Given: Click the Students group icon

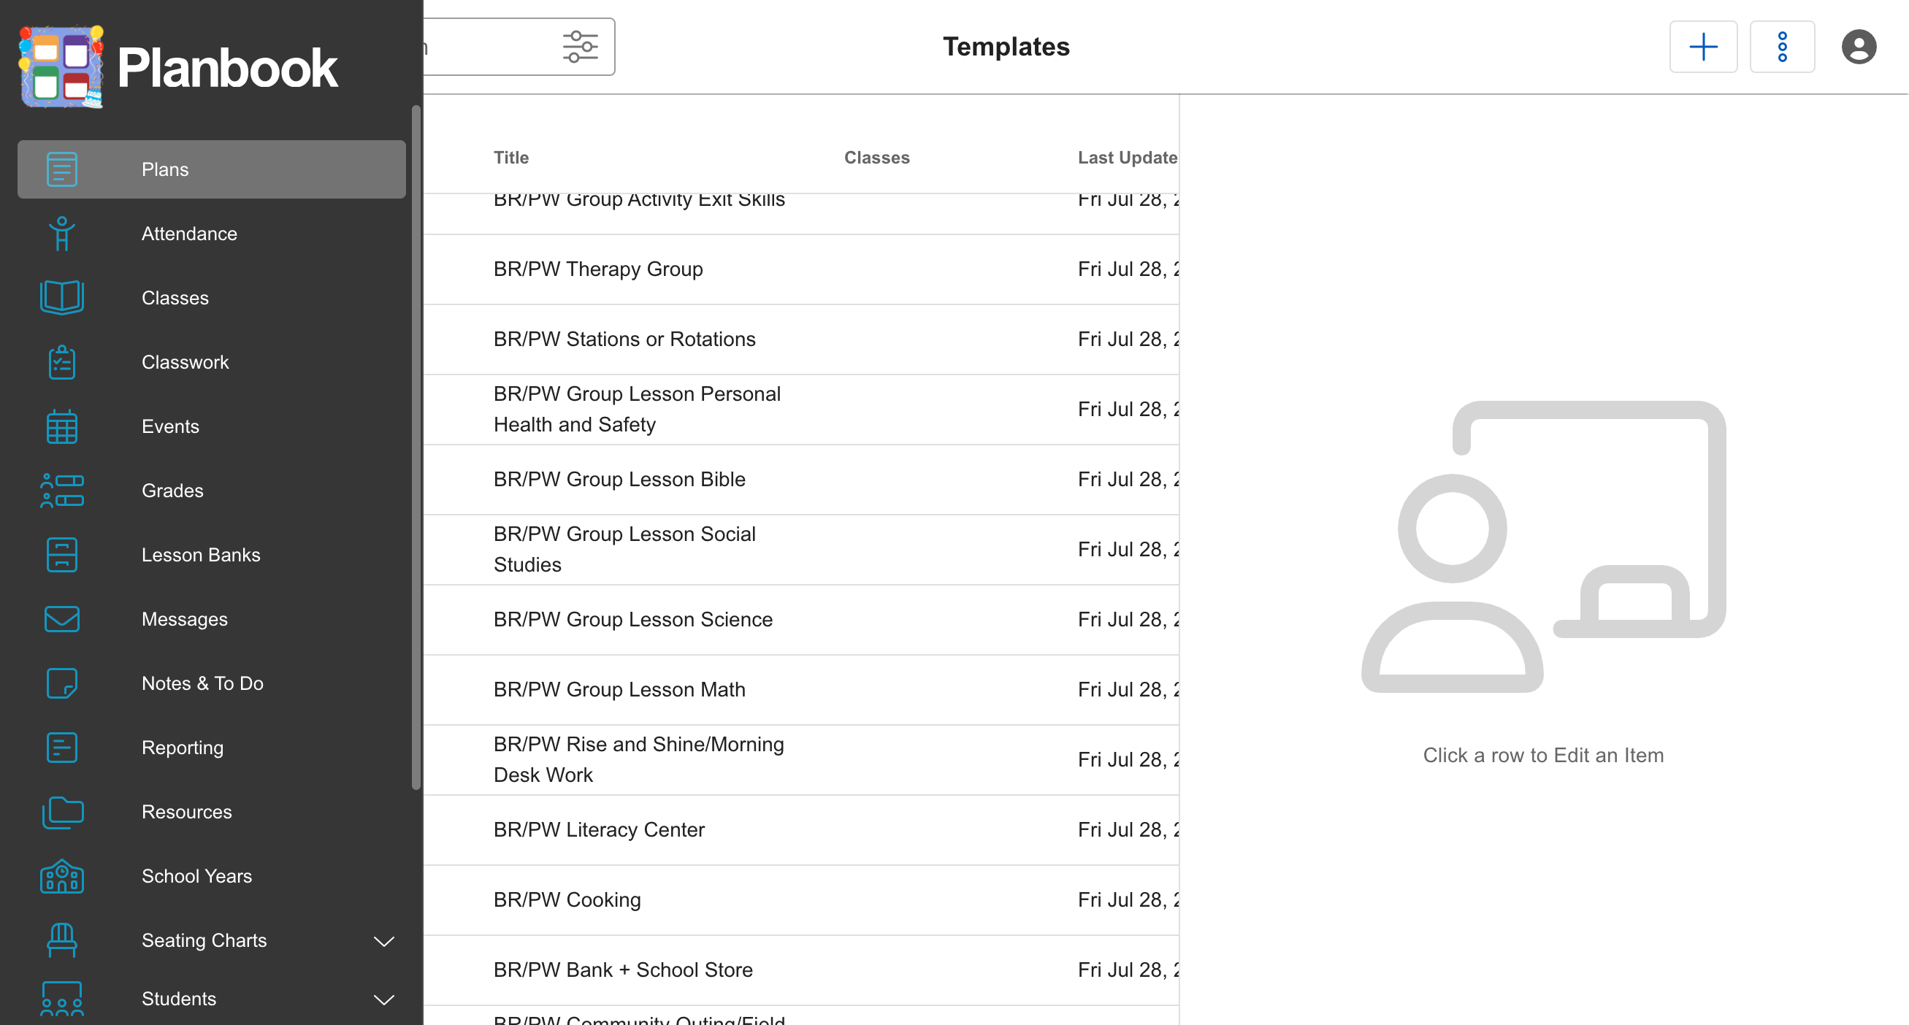Looking at the screenshot, I should tap(61, 999).
